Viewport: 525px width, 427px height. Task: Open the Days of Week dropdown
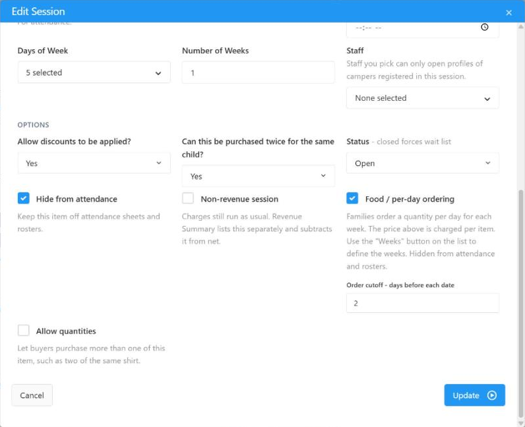94,72
